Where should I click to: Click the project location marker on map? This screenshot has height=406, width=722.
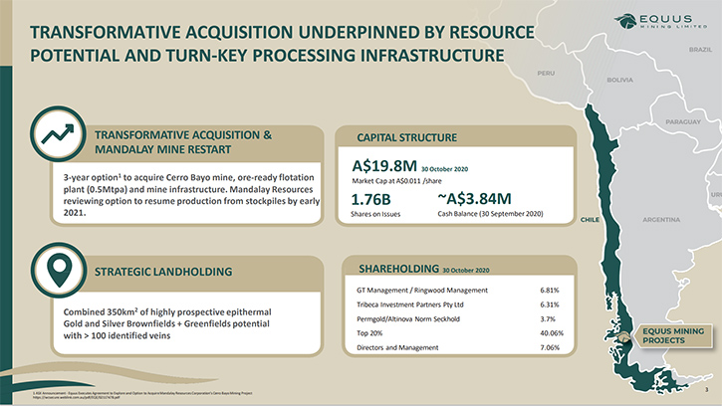tap(624, 338)
